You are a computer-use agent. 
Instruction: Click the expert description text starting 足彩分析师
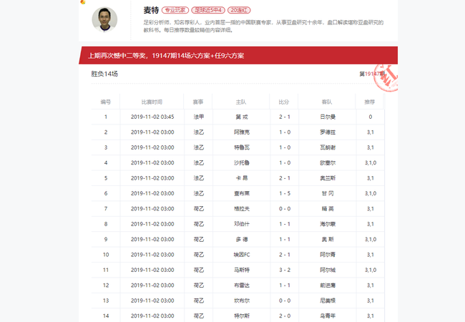click(263, 26)
